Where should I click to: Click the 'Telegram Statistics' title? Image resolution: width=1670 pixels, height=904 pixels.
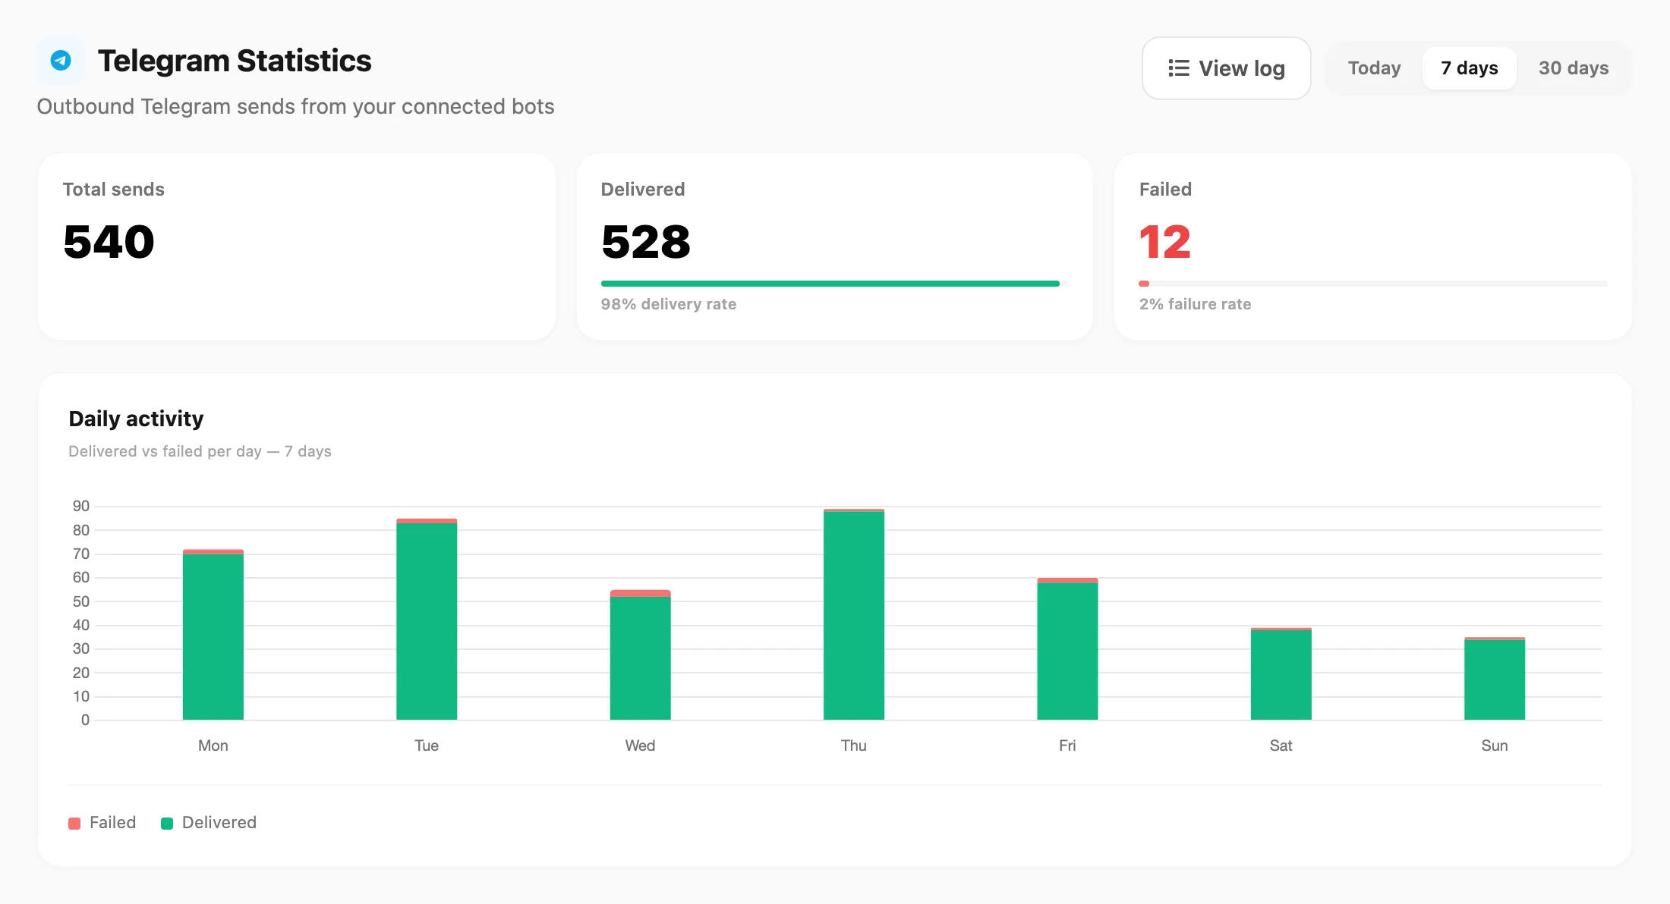click(235, 61)
